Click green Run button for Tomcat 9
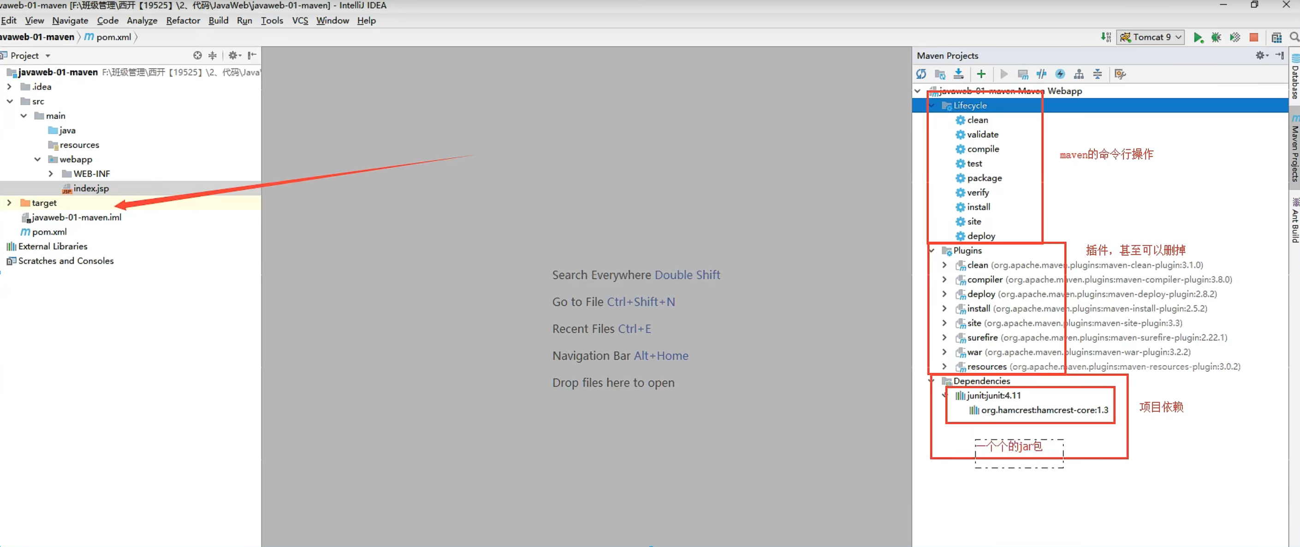The width and height of the screenshot is (1300, 547). (1198, 37)
